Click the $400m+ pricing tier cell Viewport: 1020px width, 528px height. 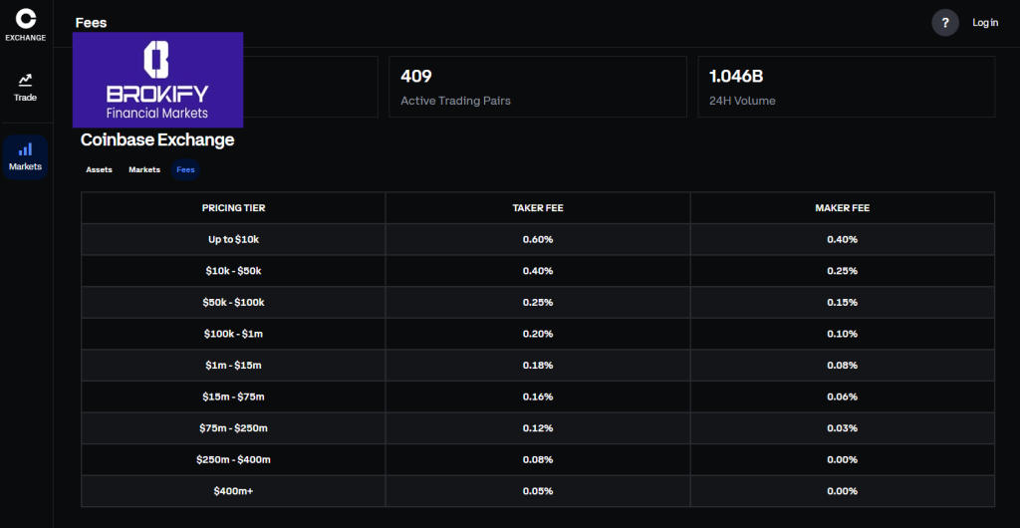click(x=233, y=491)
